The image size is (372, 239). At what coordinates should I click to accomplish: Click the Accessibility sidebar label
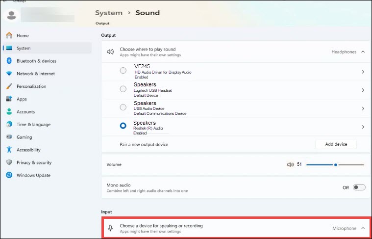click(28, 150)
